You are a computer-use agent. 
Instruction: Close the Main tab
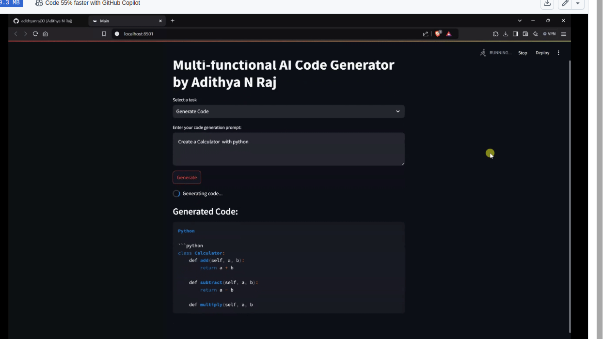161,21
